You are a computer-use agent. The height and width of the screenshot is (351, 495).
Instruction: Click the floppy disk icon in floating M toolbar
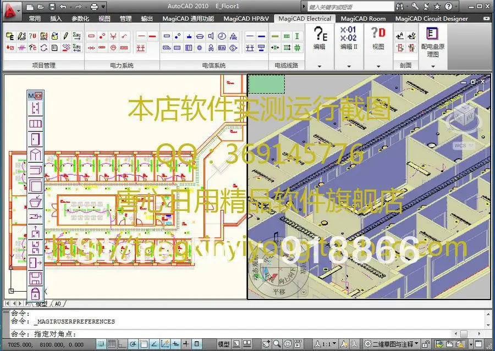(x=36, y=279)
